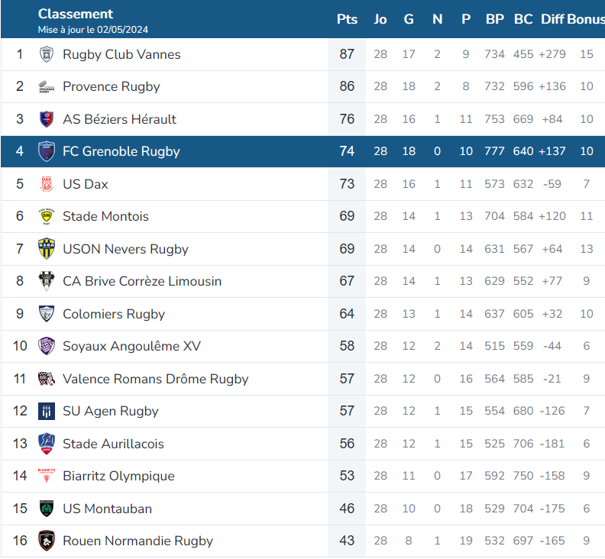Viewport: 605px width, 559px height.
Task: Click the Rouen Normandie Rugby black crest
Action: coord(47,541)
